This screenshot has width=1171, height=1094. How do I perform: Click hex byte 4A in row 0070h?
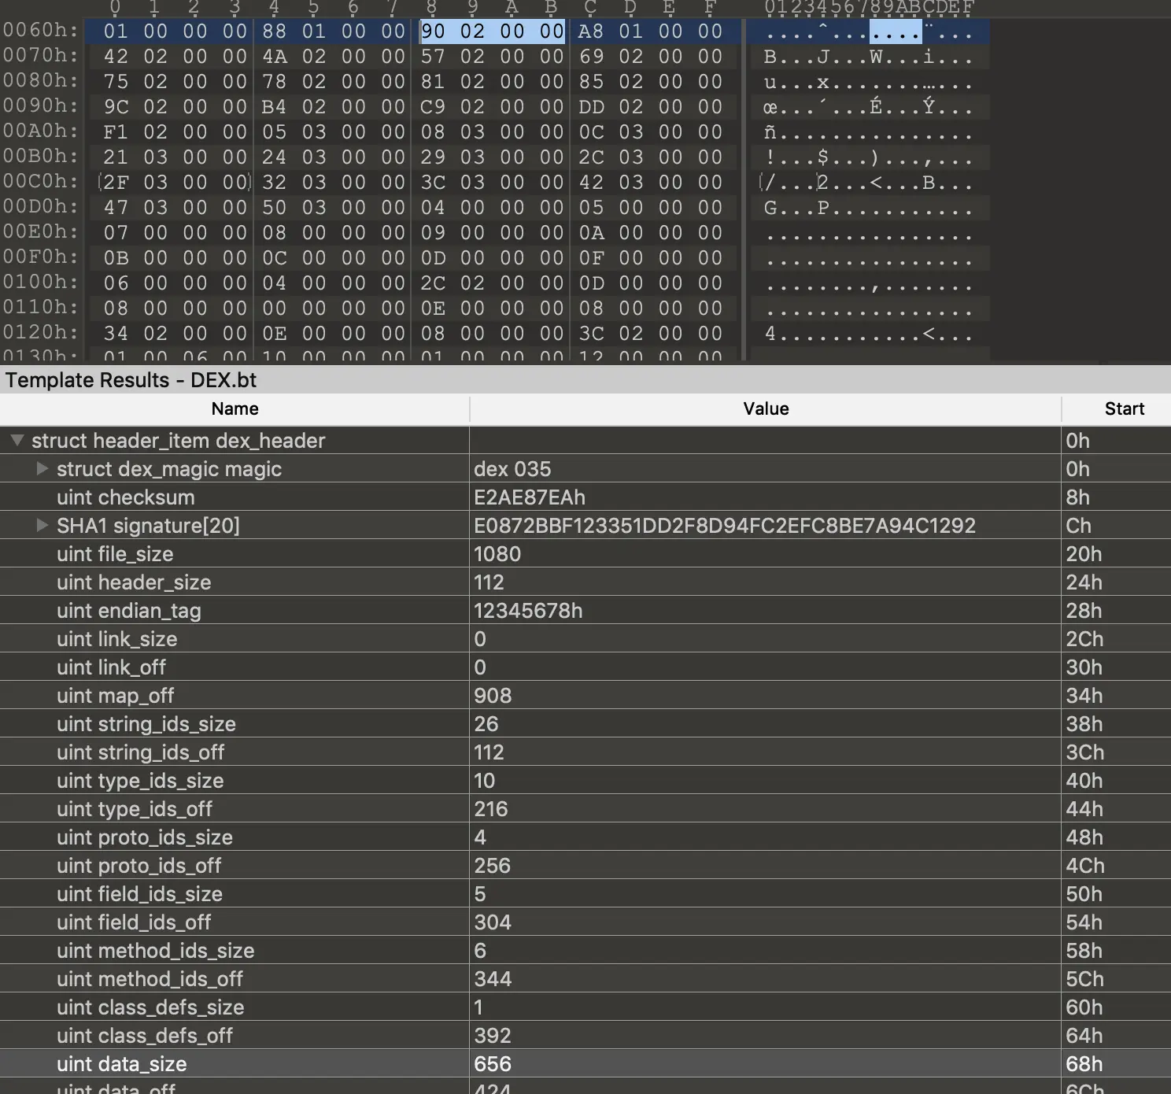(x=275, y=56)
